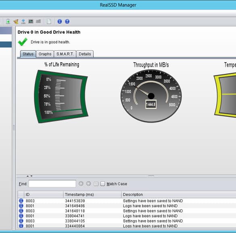Switch to the Status tab
The width and height of the screenshot is (236, 233).
(x=28, y=54)
